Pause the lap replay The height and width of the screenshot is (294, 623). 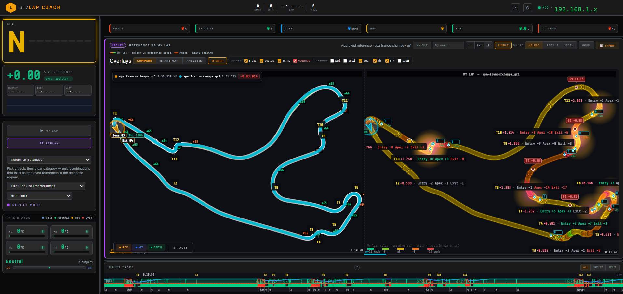180,247
